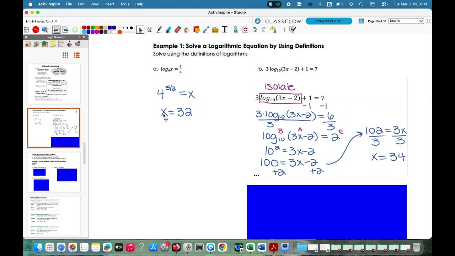Open the selected page thumbnail's menu dots
This screenshot has width=455, height=256.
click(x=76, y=111)
